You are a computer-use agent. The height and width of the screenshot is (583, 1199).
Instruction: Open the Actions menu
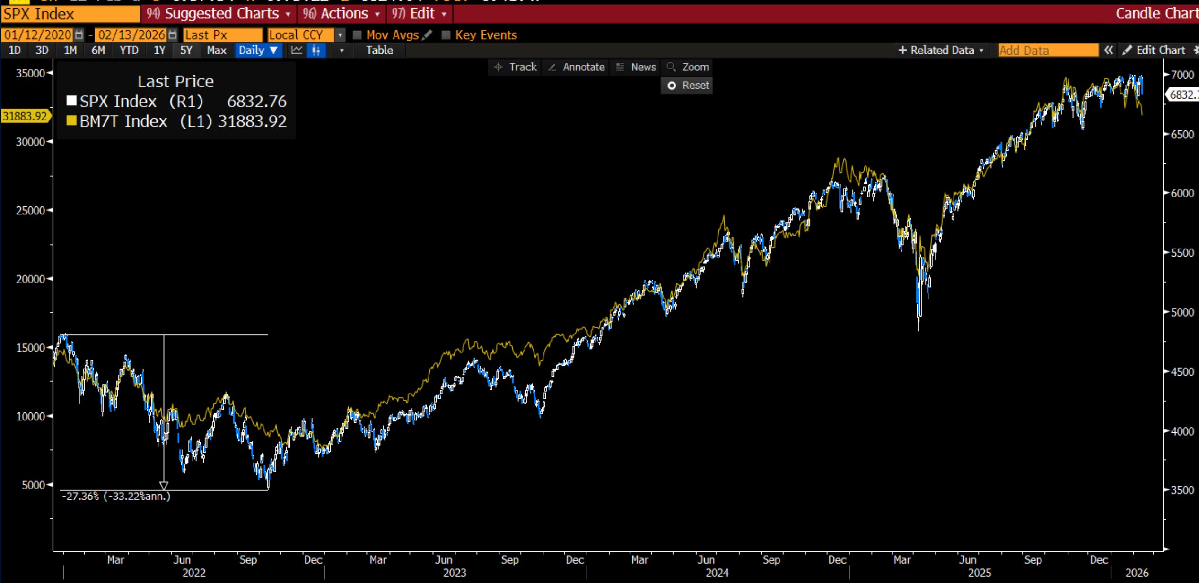pos(341,14)
